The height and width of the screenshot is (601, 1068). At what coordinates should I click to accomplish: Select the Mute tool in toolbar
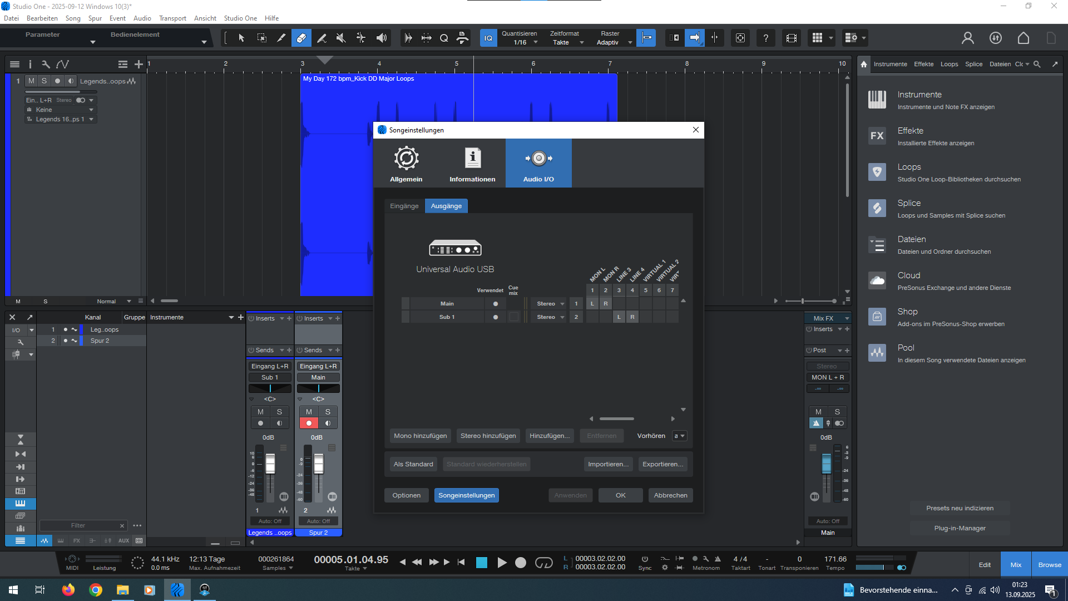click(341, 38)
